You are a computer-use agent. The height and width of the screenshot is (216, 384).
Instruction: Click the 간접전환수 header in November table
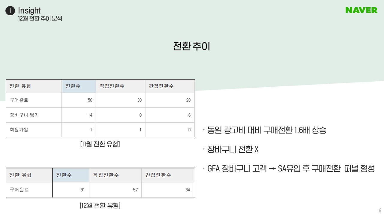coord(170,86)
